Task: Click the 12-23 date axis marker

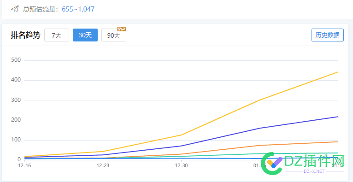Action: [103, 165]
